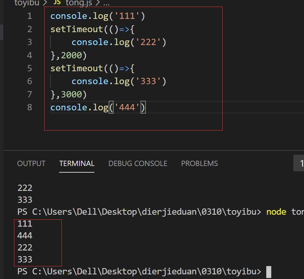Click the console.log('222') statement
The width and height of the screenshot is (304, 279).
pyautogui.click(x=119, y=42)
